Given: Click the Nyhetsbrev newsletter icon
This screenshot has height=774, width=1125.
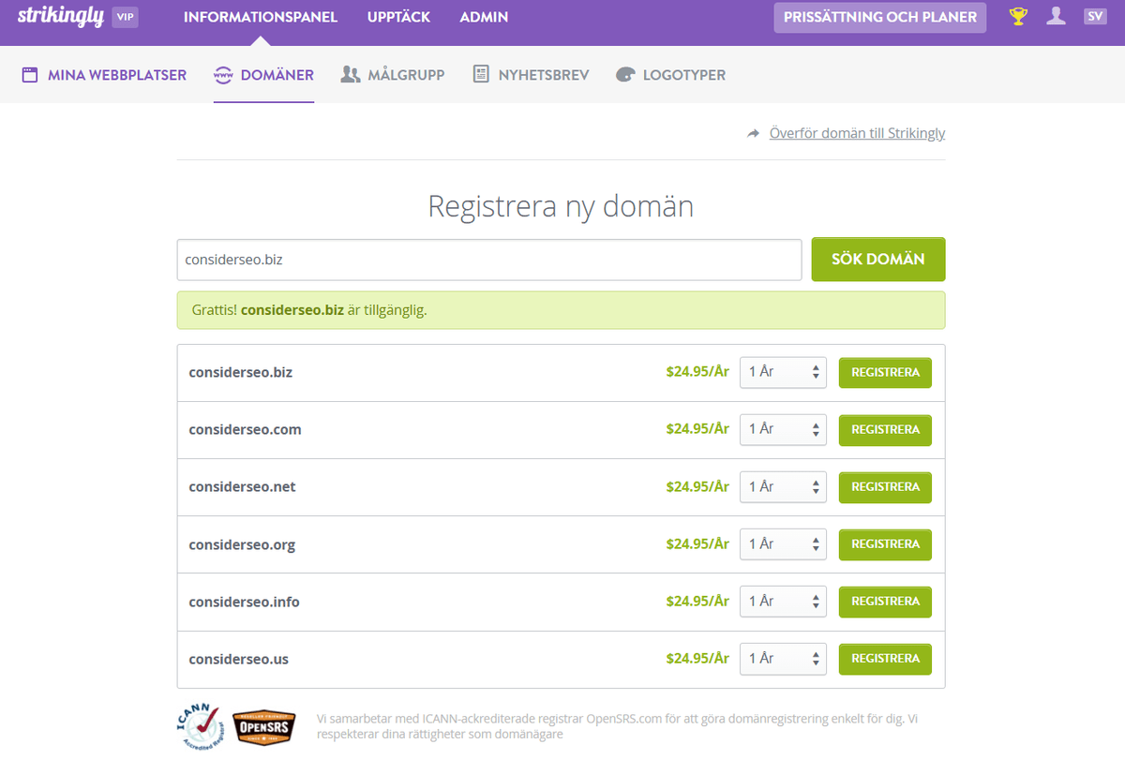Looking at the screenshot, I should coord(481,74).
